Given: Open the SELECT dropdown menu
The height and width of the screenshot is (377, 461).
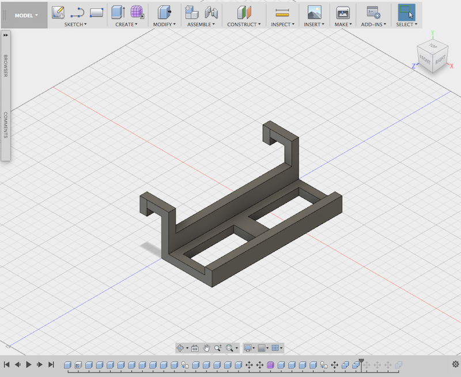Looking at the screenshot, I should [x=407, y=24].
